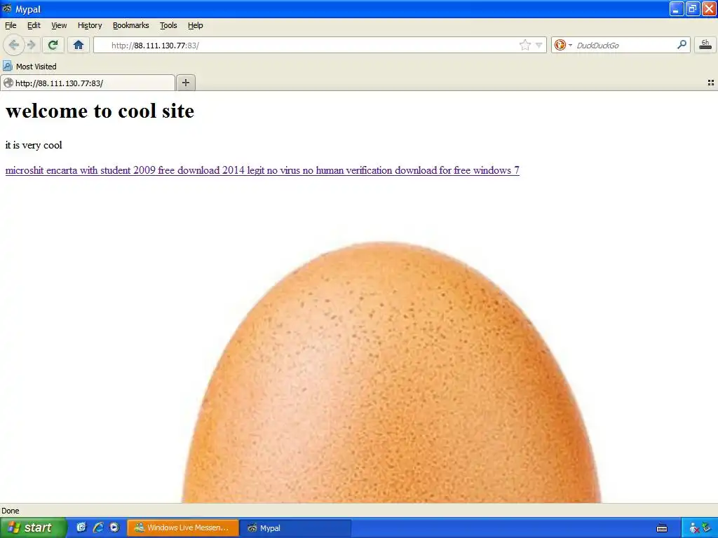Launch Internet Explorer from quick launch
Viewport: 718px width, 538px height.
98,527
